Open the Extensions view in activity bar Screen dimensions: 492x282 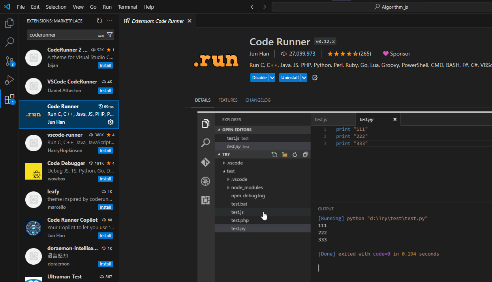click(9, 99)
